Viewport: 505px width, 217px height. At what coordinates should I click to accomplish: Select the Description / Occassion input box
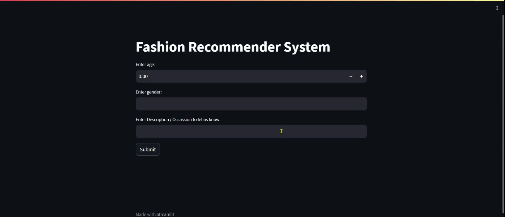pyautogui.click(x=251, y=131)
